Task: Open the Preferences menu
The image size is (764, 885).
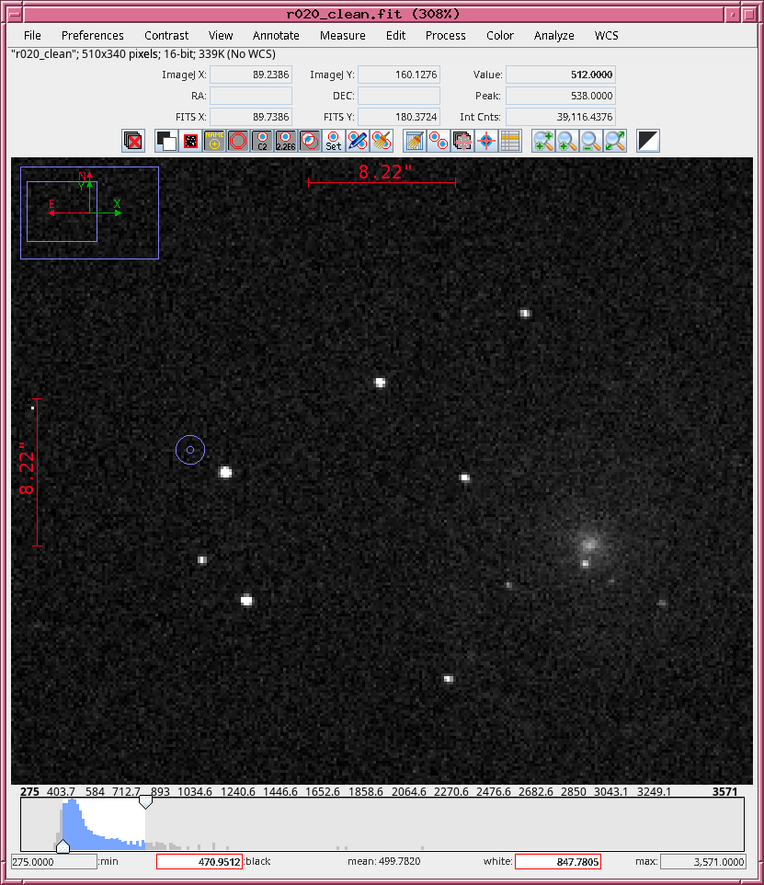Action: (92, 35)
